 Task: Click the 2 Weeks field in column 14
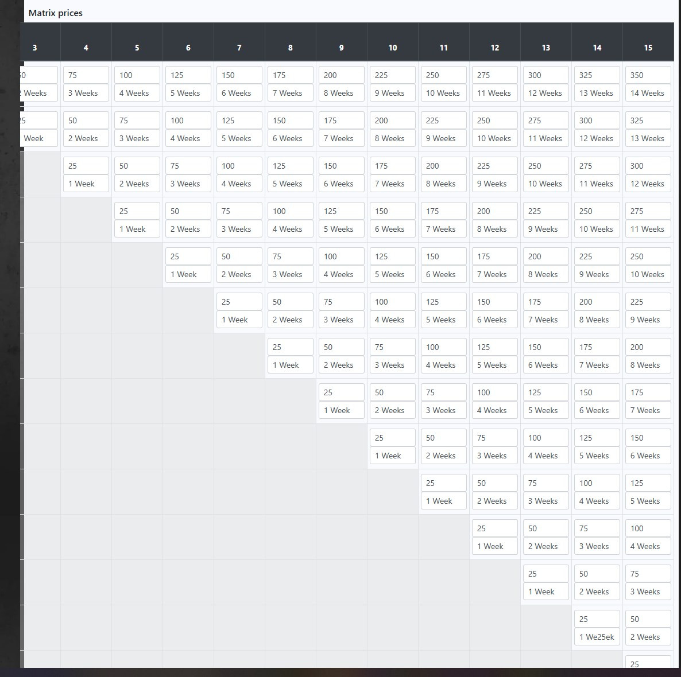coord(597,592)
